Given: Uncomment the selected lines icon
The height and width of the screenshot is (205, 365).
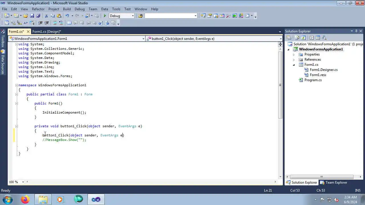Looking at the screenshot, I should pos(61,23).
